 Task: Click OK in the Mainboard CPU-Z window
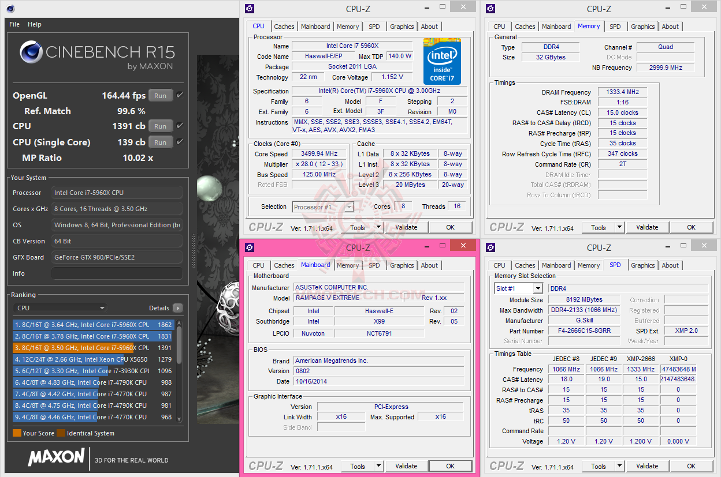pyautogui.click(x=450, y=466)
